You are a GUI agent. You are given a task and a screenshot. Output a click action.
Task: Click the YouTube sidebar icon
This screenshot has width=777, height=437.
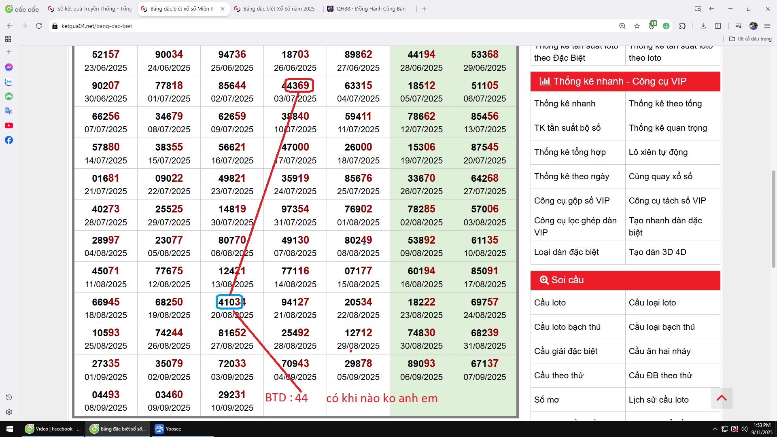pos(9,125)
